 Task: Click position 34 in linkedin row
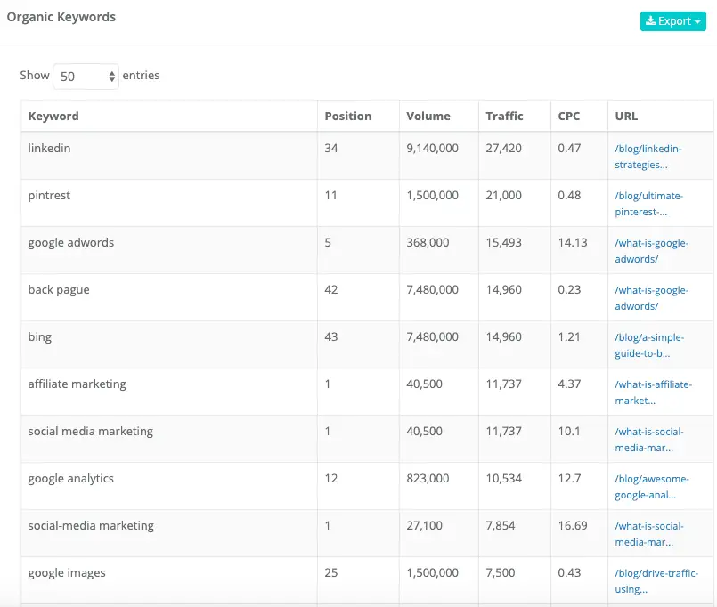[331, 148]
